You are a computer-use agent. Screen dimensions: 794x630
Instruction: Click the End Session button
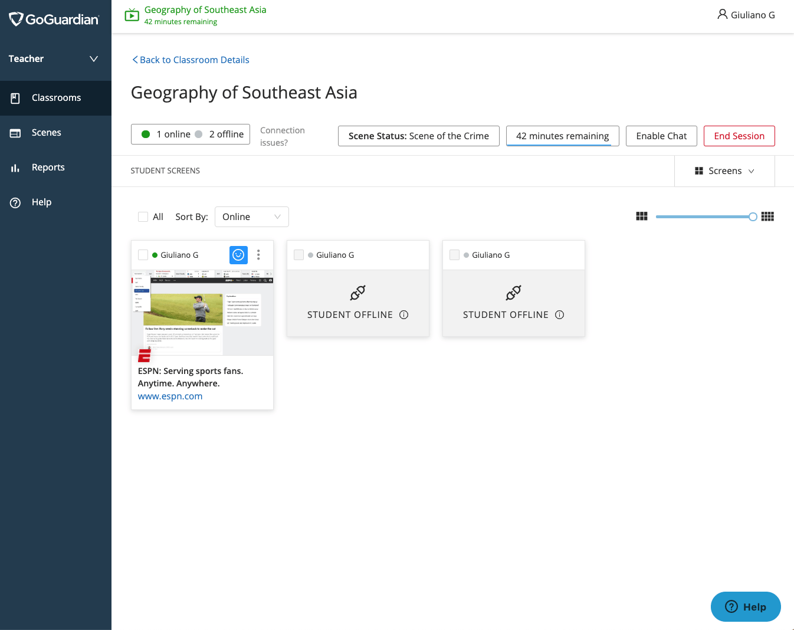tap(739, 136)
